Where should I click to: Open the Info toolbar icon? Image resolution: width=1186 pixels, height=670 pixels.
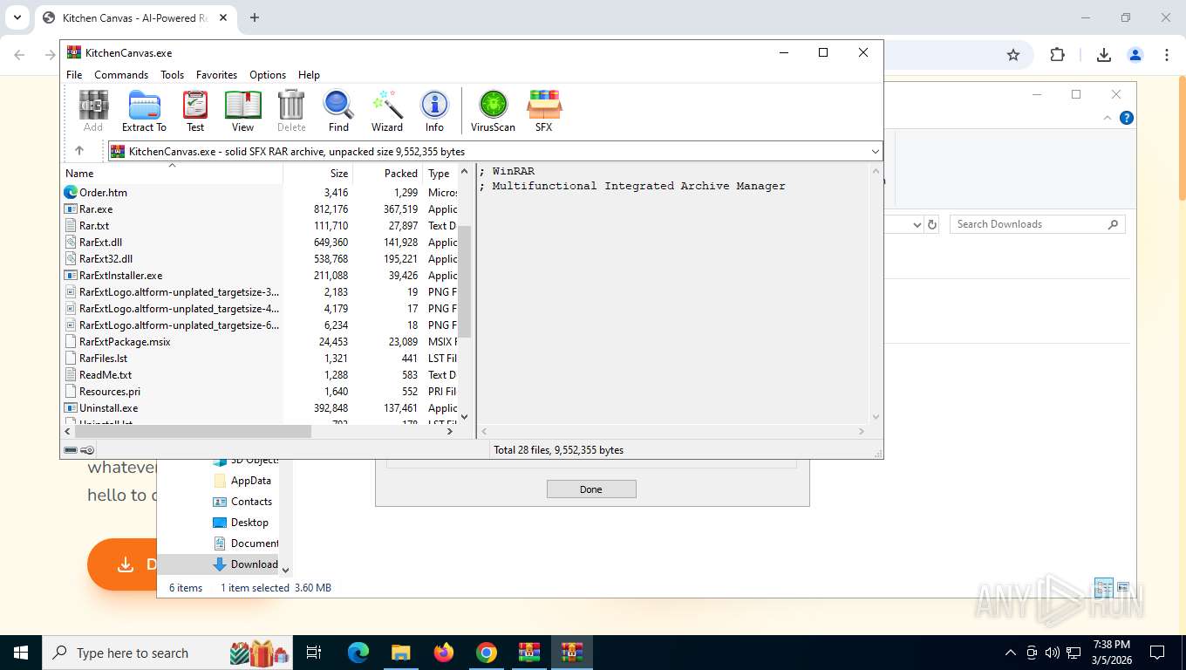coord(434,111)
